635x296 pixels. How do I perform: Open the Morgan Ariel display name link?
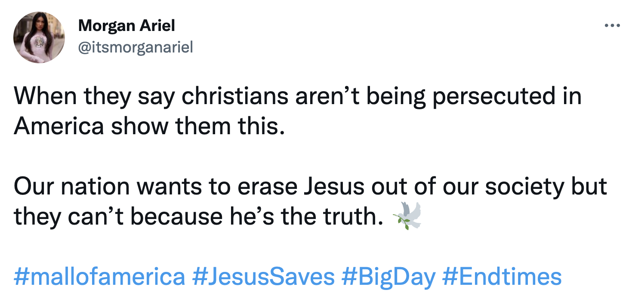coord(126,26)
